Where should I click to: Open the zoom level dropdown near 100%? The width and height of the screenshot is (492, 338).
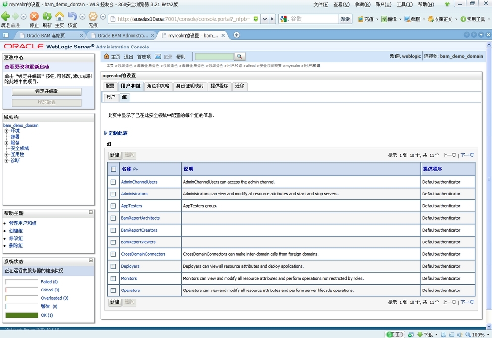488,334
